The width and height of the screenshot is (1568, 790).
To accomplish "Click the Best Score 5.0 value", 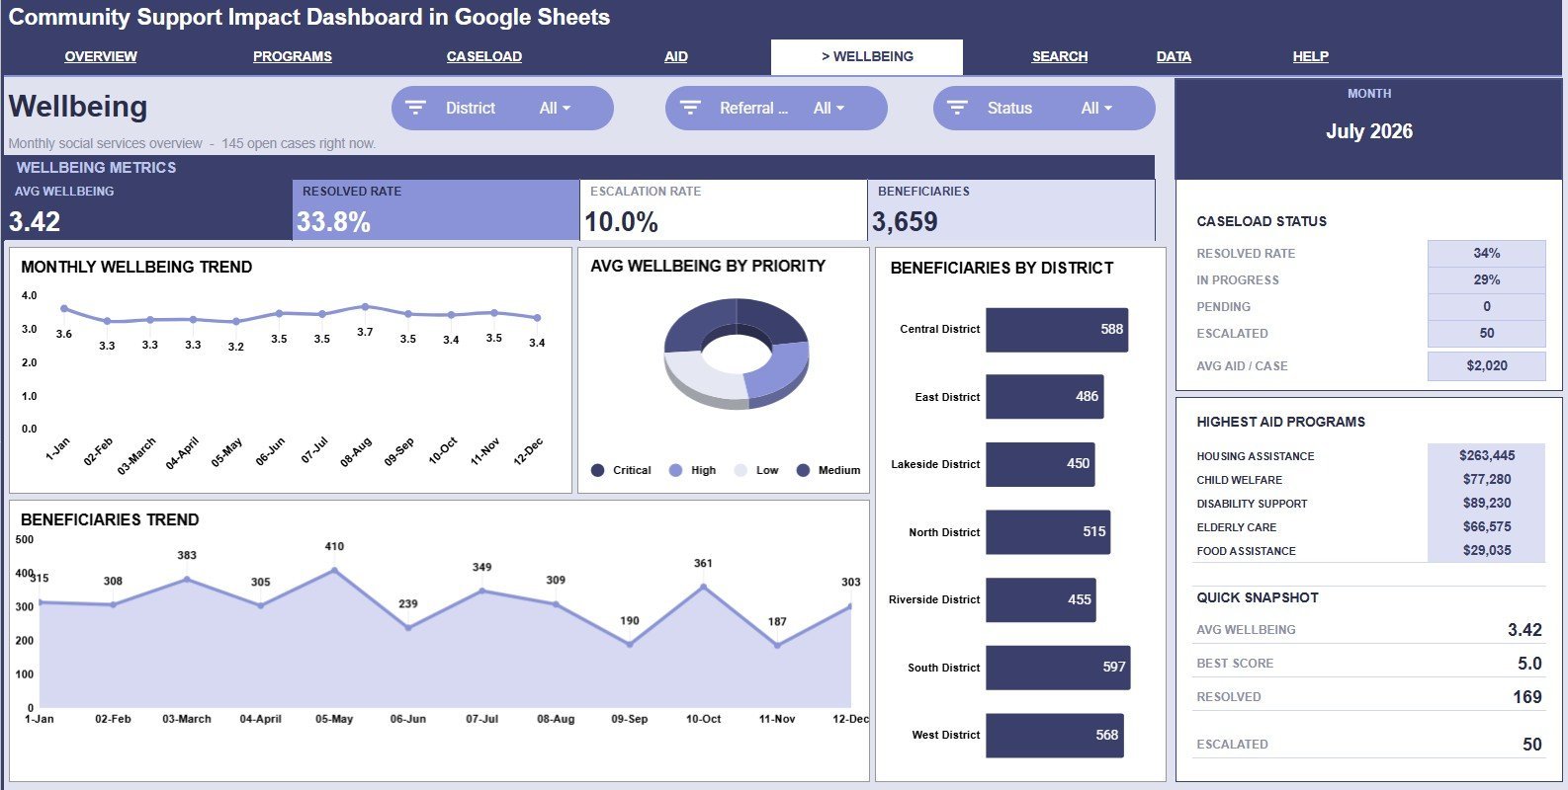I will coord(1529,664).
